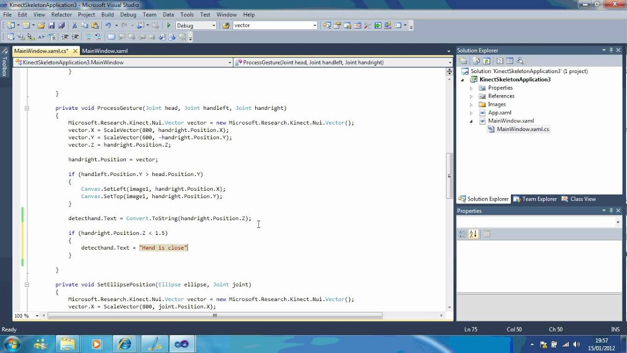Screen dimensions: 627x353
Task: Click the Paste clipboard icon
Action: [x=95, y=25]
